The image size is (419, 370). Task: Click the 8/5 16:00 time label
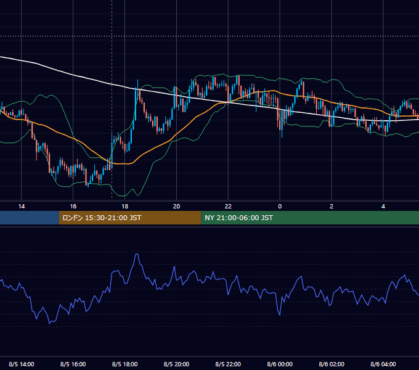(x=73, y=364)
